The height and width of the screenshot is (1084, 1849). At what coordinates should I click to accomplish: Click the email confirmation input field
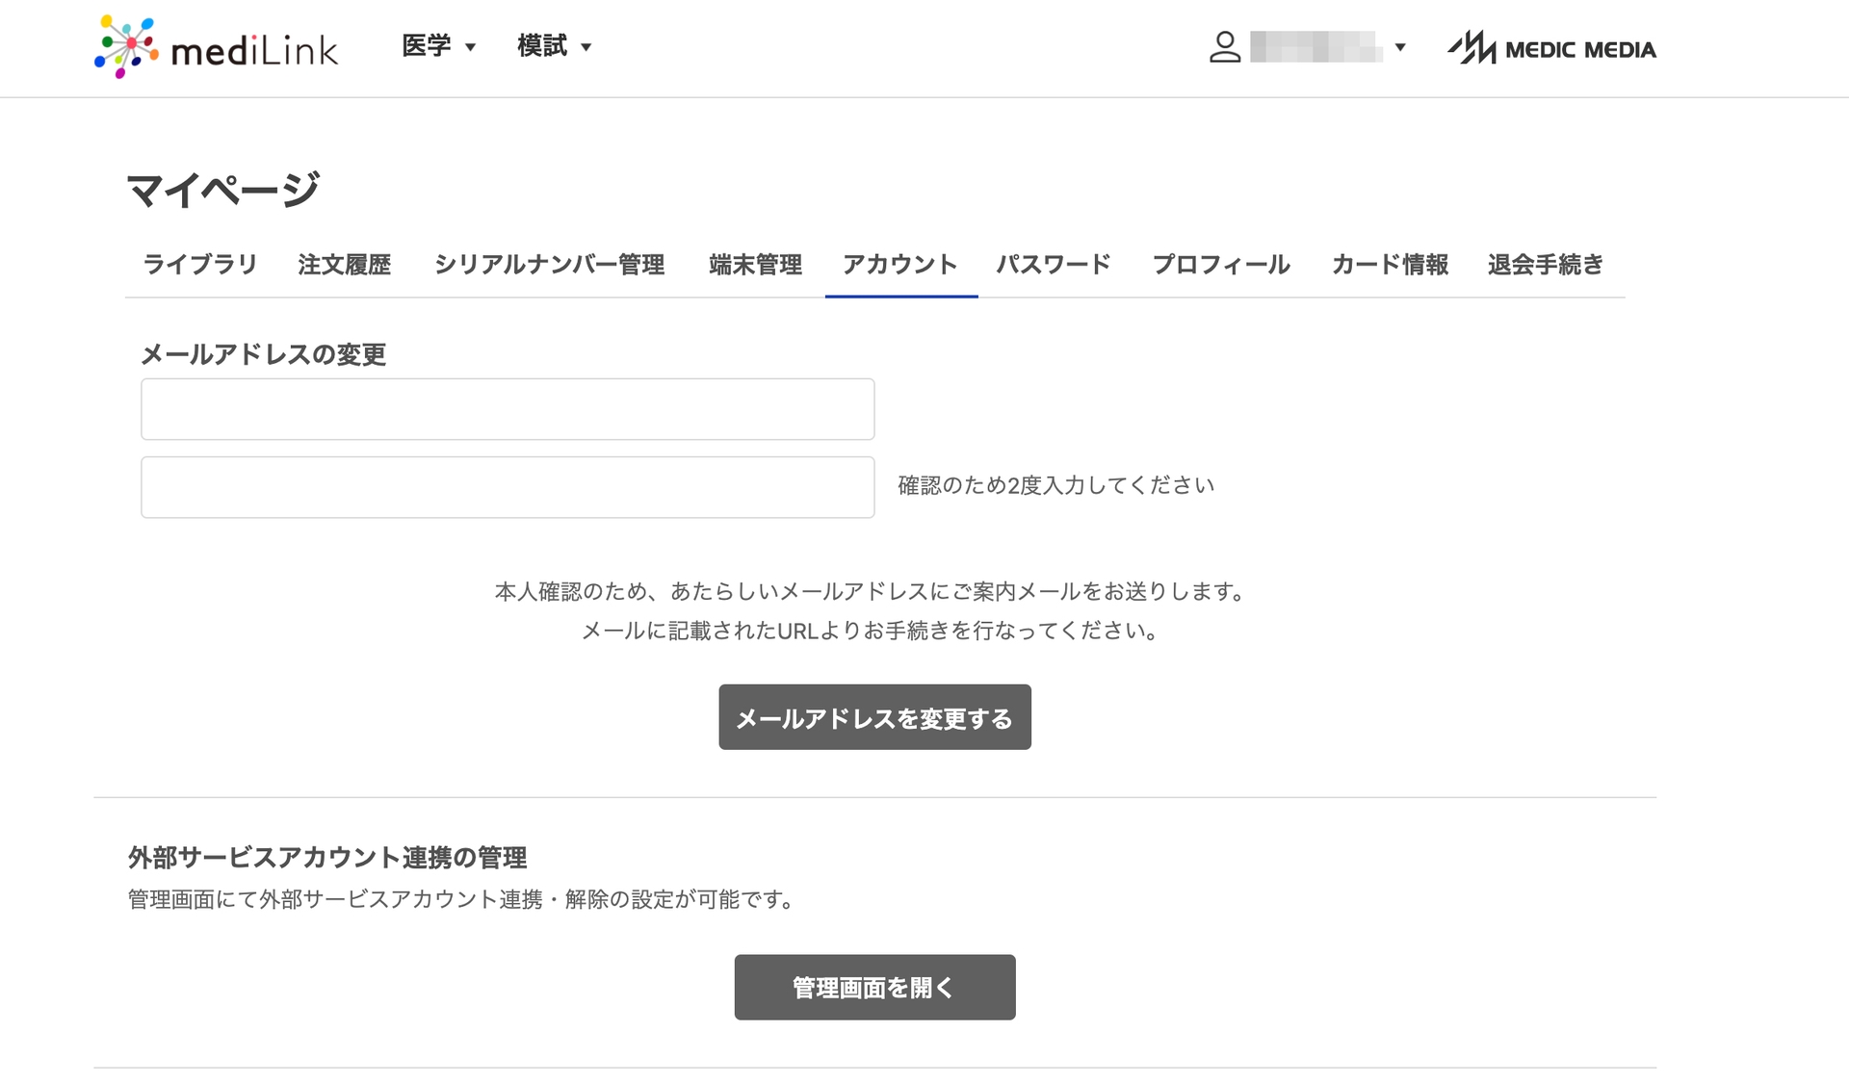[x=508, y=487]
